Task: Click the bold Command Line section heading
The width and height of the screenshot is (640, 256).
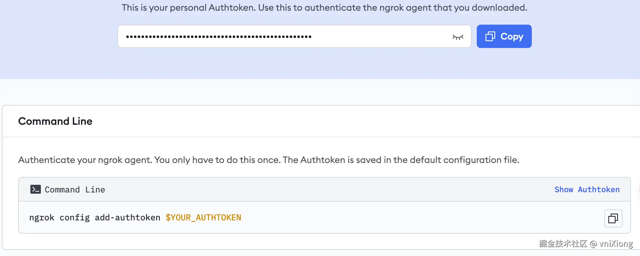Action: click(x=55, y=121)
